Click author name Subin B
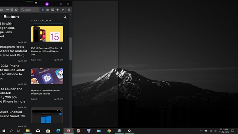The image size is (238, 134). 34,99
